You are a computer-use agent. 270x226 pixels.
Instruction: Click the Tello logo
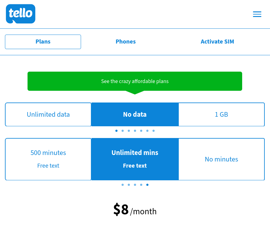(20, 14)
